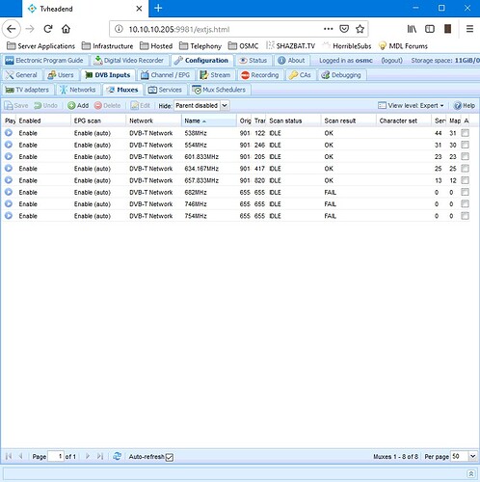The height and width of the screenshot is (482, 480).
Task: Open page actions three-dot menu
Action: [328, 29]
